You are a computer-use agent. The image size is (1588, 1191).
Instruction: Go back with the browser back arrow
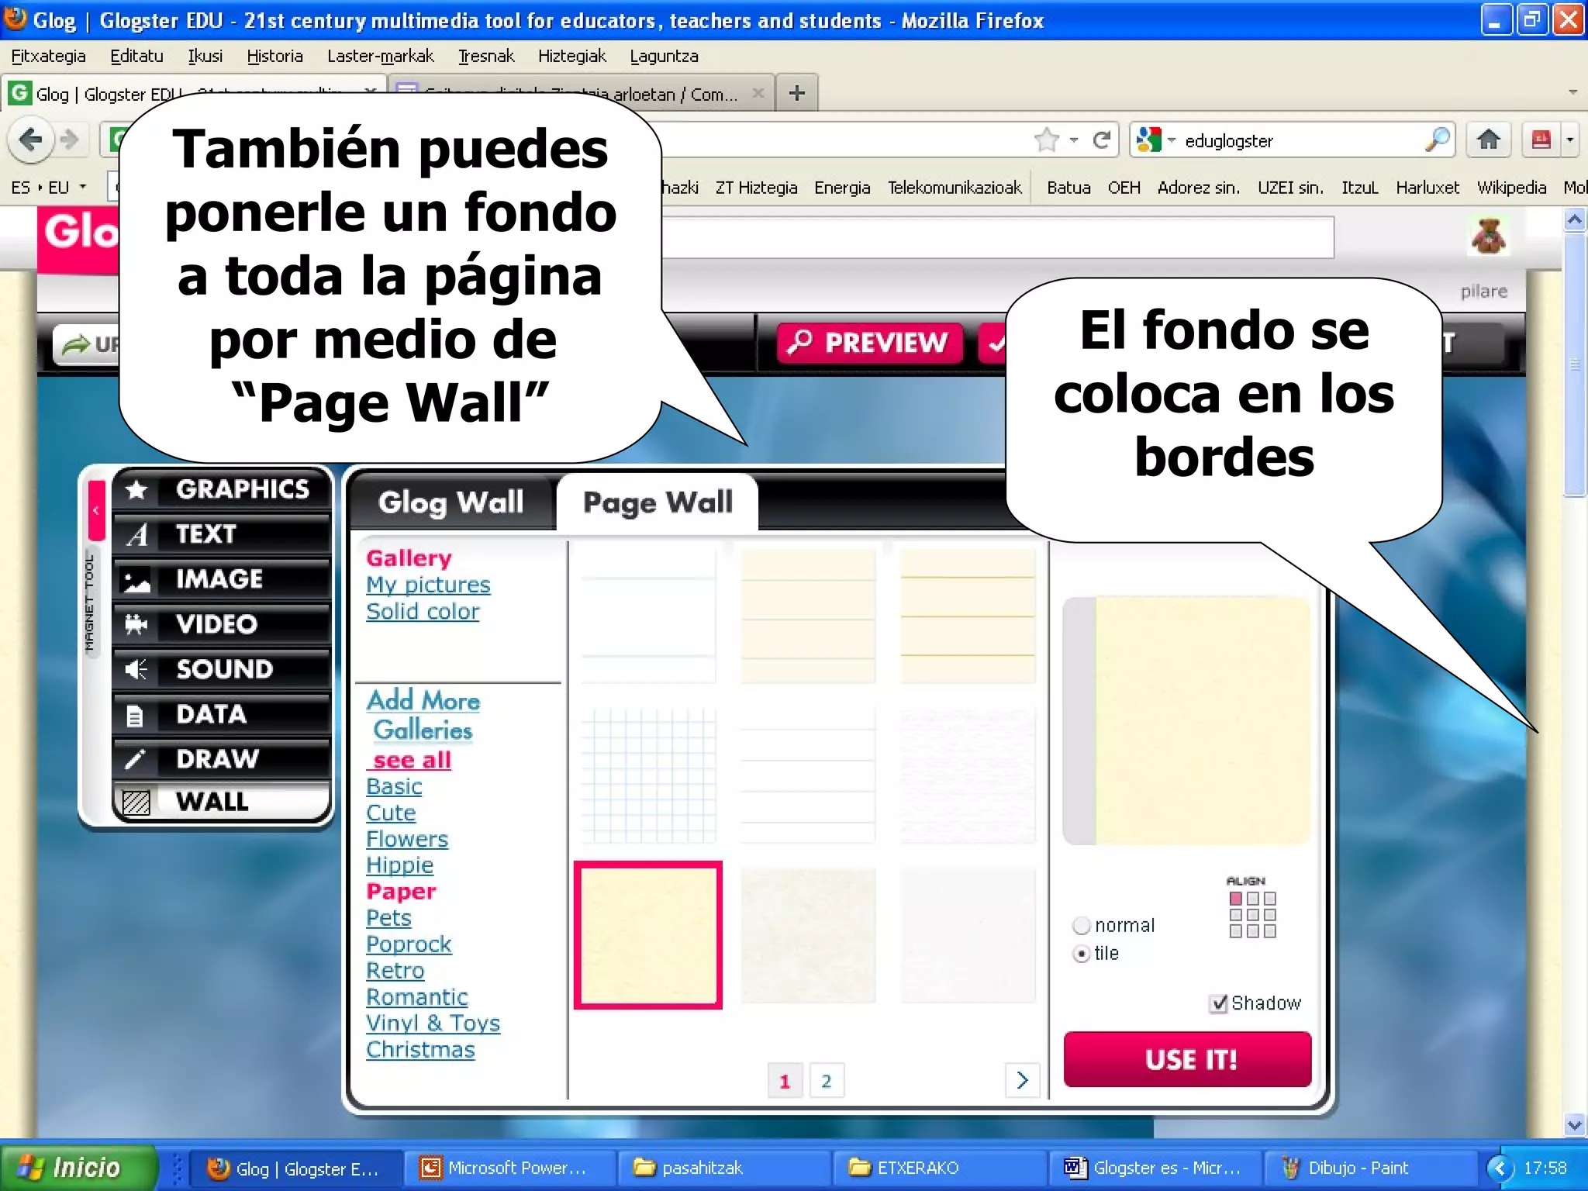click(30, 140)
